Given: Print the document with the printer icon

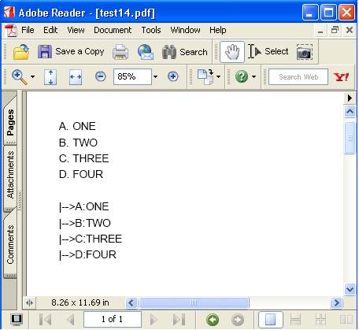Looking at the screenshot, I should pos(120,52).
